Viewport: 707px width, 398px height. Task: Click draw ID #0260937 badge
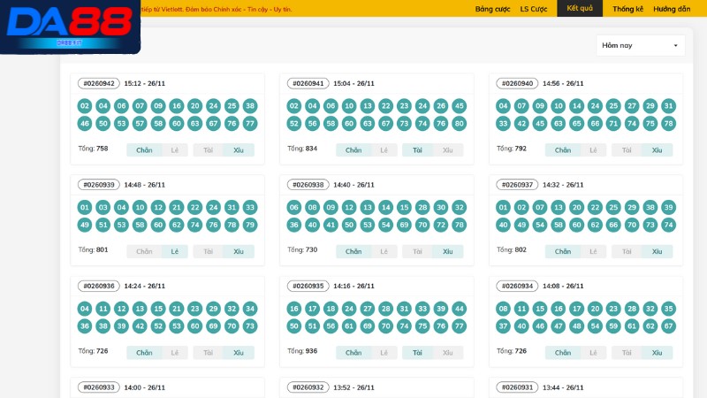(x=517, y=185)
